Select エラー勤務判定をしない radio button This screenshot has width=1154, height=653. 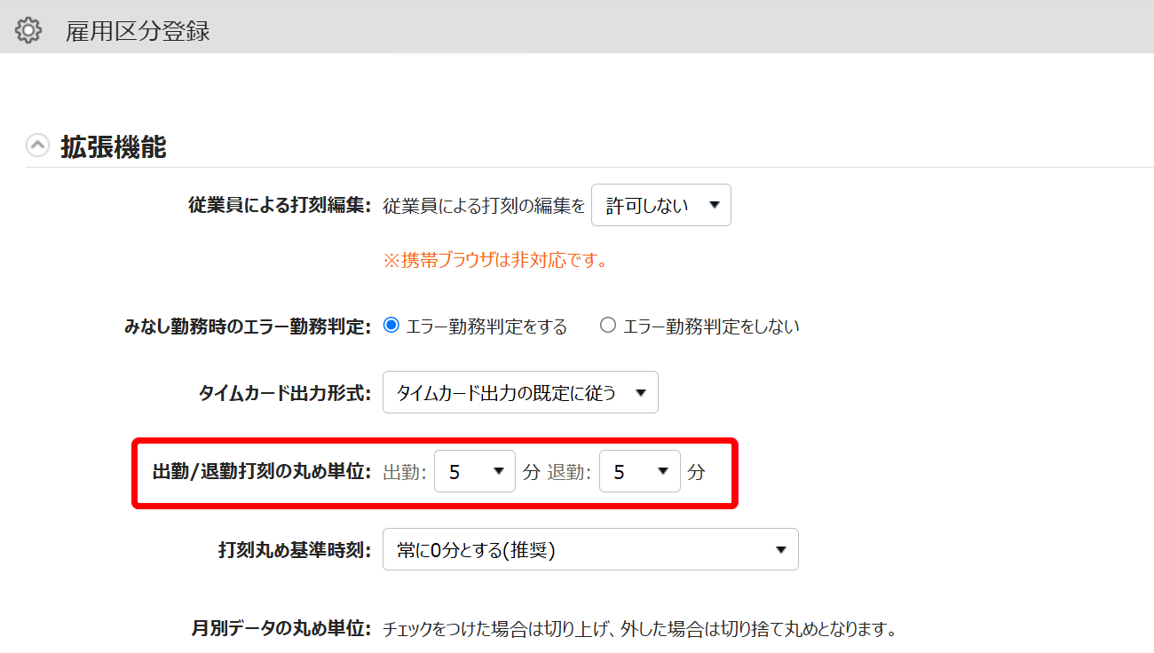coord(608,326)
